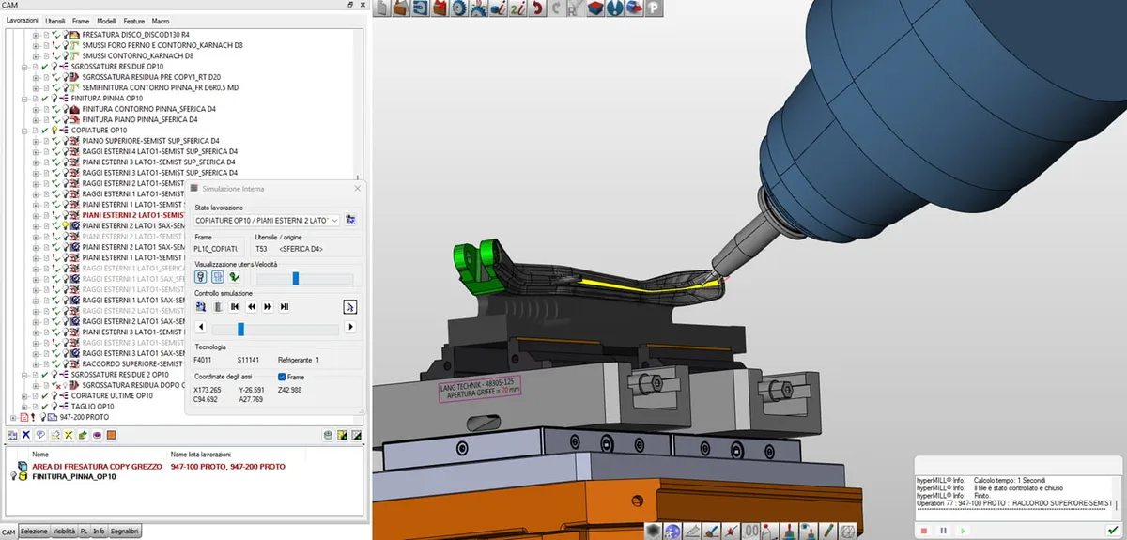Expand the 947-200 PROTO tree node

(x=13, y=417)
